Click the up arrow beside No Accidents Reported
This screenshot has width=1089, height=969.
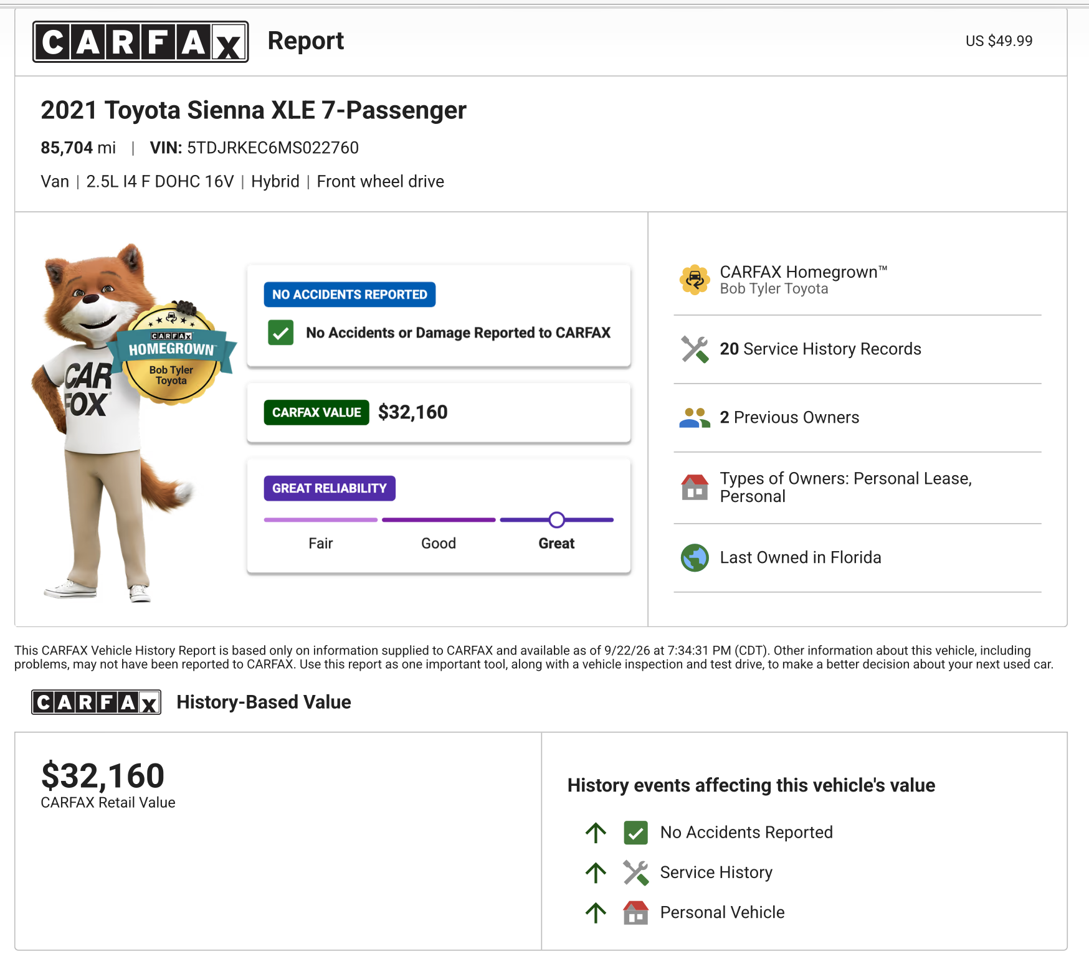click(596, 833)
